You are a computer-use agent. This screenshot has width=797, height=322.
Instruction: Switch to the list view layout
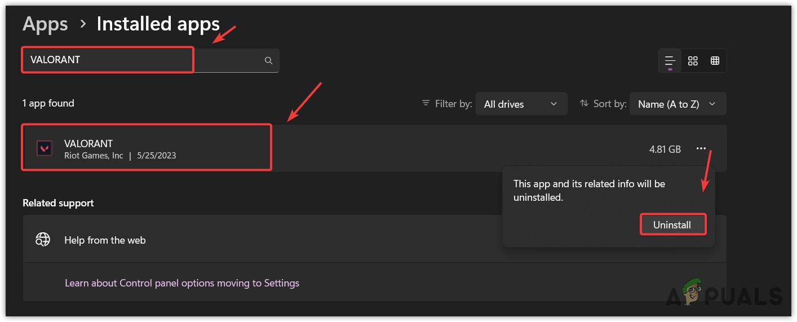point(670,60)
